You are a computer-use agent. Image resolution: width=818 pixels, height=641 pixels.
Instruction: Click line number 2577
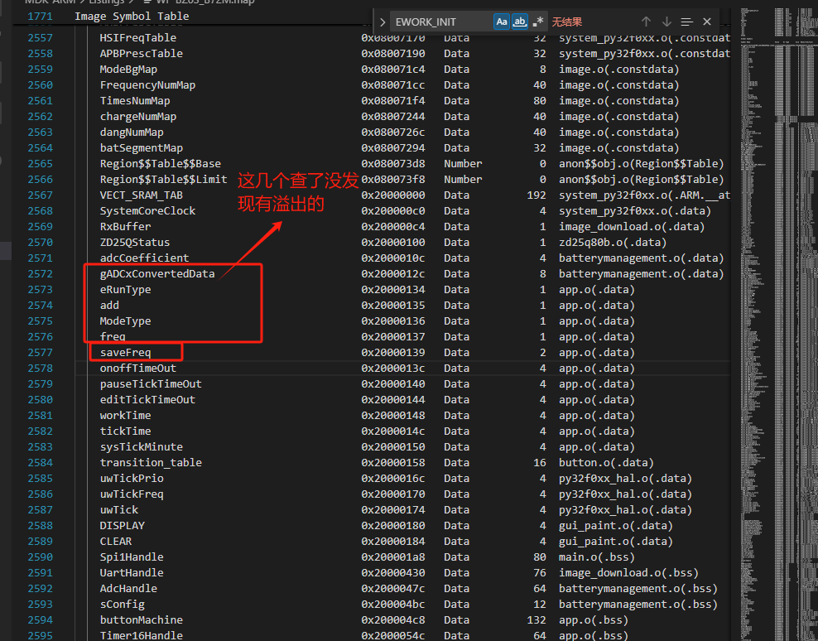coord(41,352)
